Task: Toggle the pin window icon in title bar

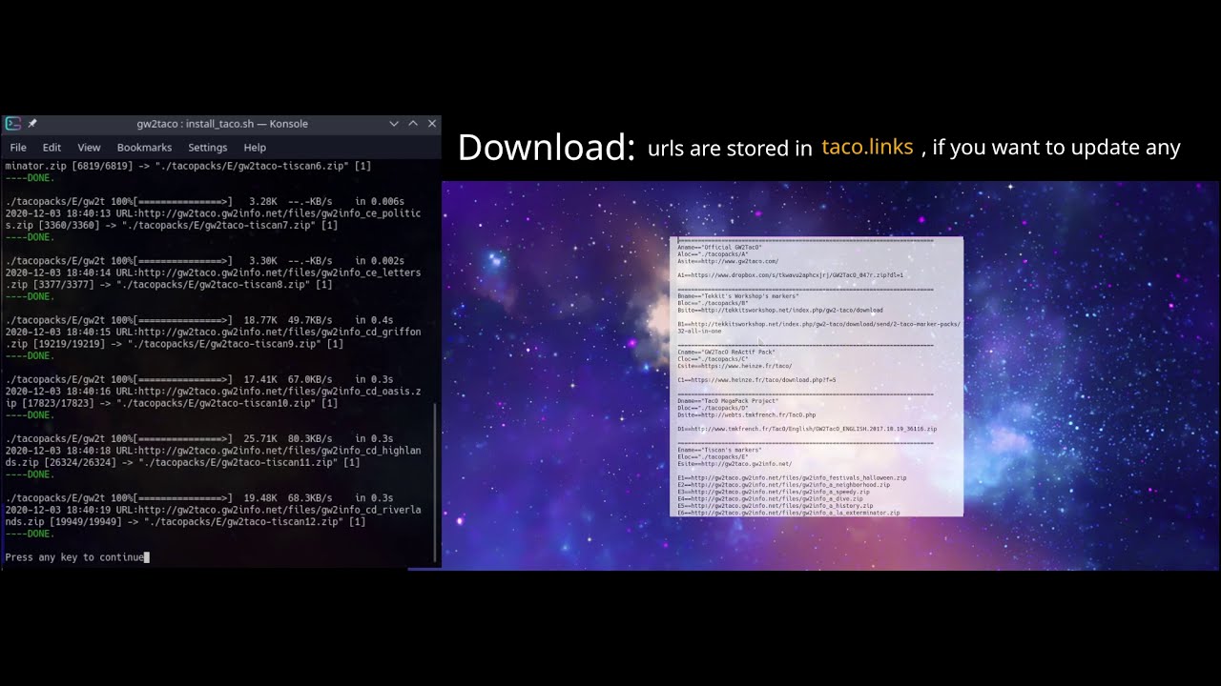Action: coord(32,124)
